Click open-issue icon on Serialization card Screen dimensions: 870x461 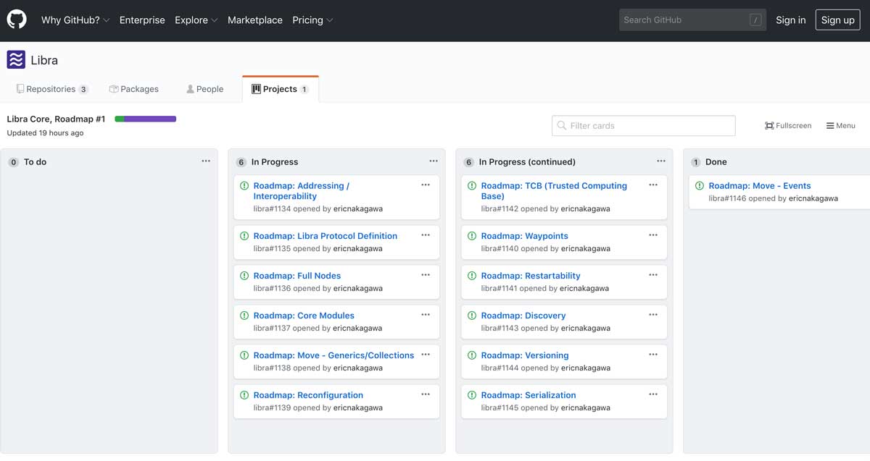pos(472,395)
